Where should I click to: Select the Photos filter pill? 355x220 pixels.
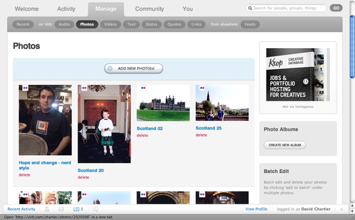tap(87, 24)
